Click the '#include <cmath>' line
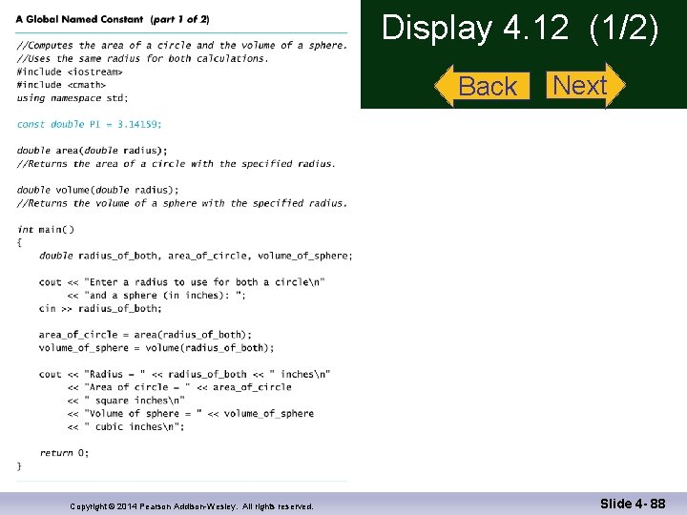This screenshot has width=687, height=515. coord(61,85)
